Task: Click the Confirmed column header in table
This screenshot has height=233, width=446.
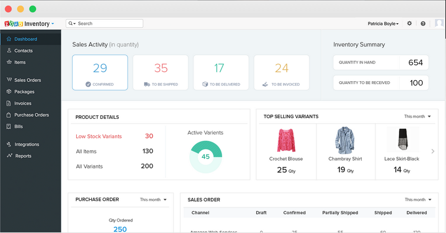Action: 295,213
